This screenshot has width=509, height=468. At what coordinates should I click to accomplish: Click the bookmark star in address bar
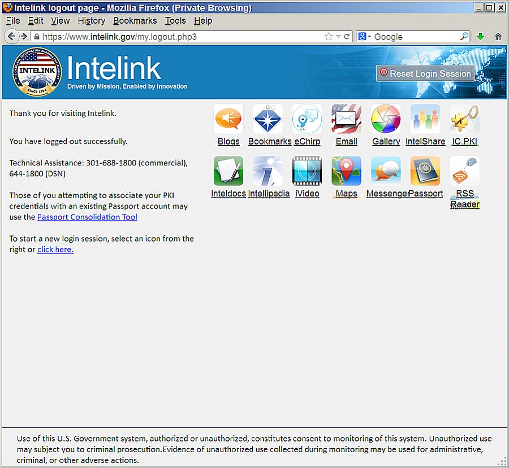pos(329,37)
